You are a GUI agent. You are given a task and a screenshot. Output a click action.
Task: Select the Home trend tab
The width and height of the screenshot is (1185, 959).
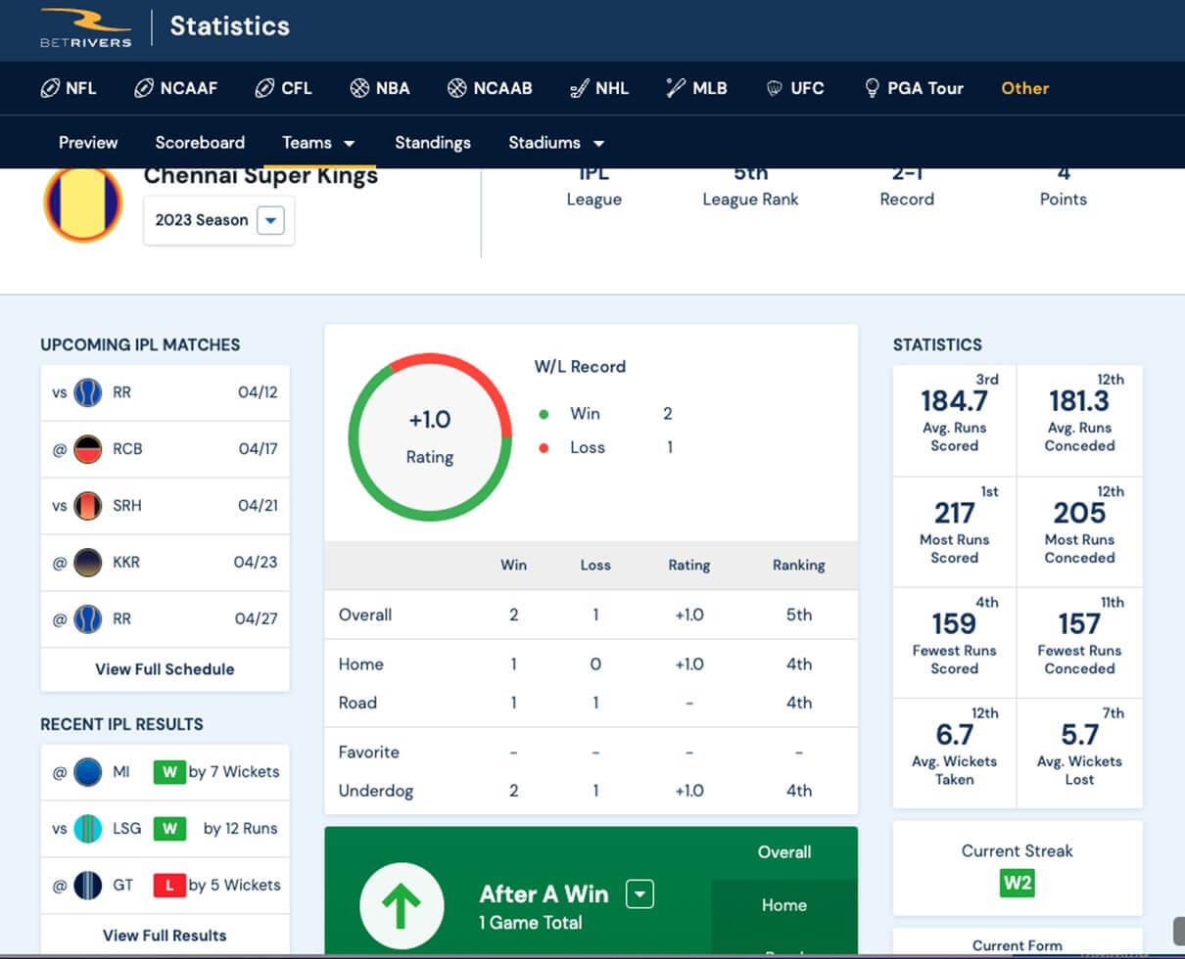pyautogui.click(x=783, y=905)
